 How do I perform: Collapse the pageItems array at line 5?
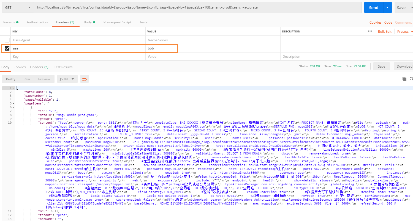click(14, 103)
